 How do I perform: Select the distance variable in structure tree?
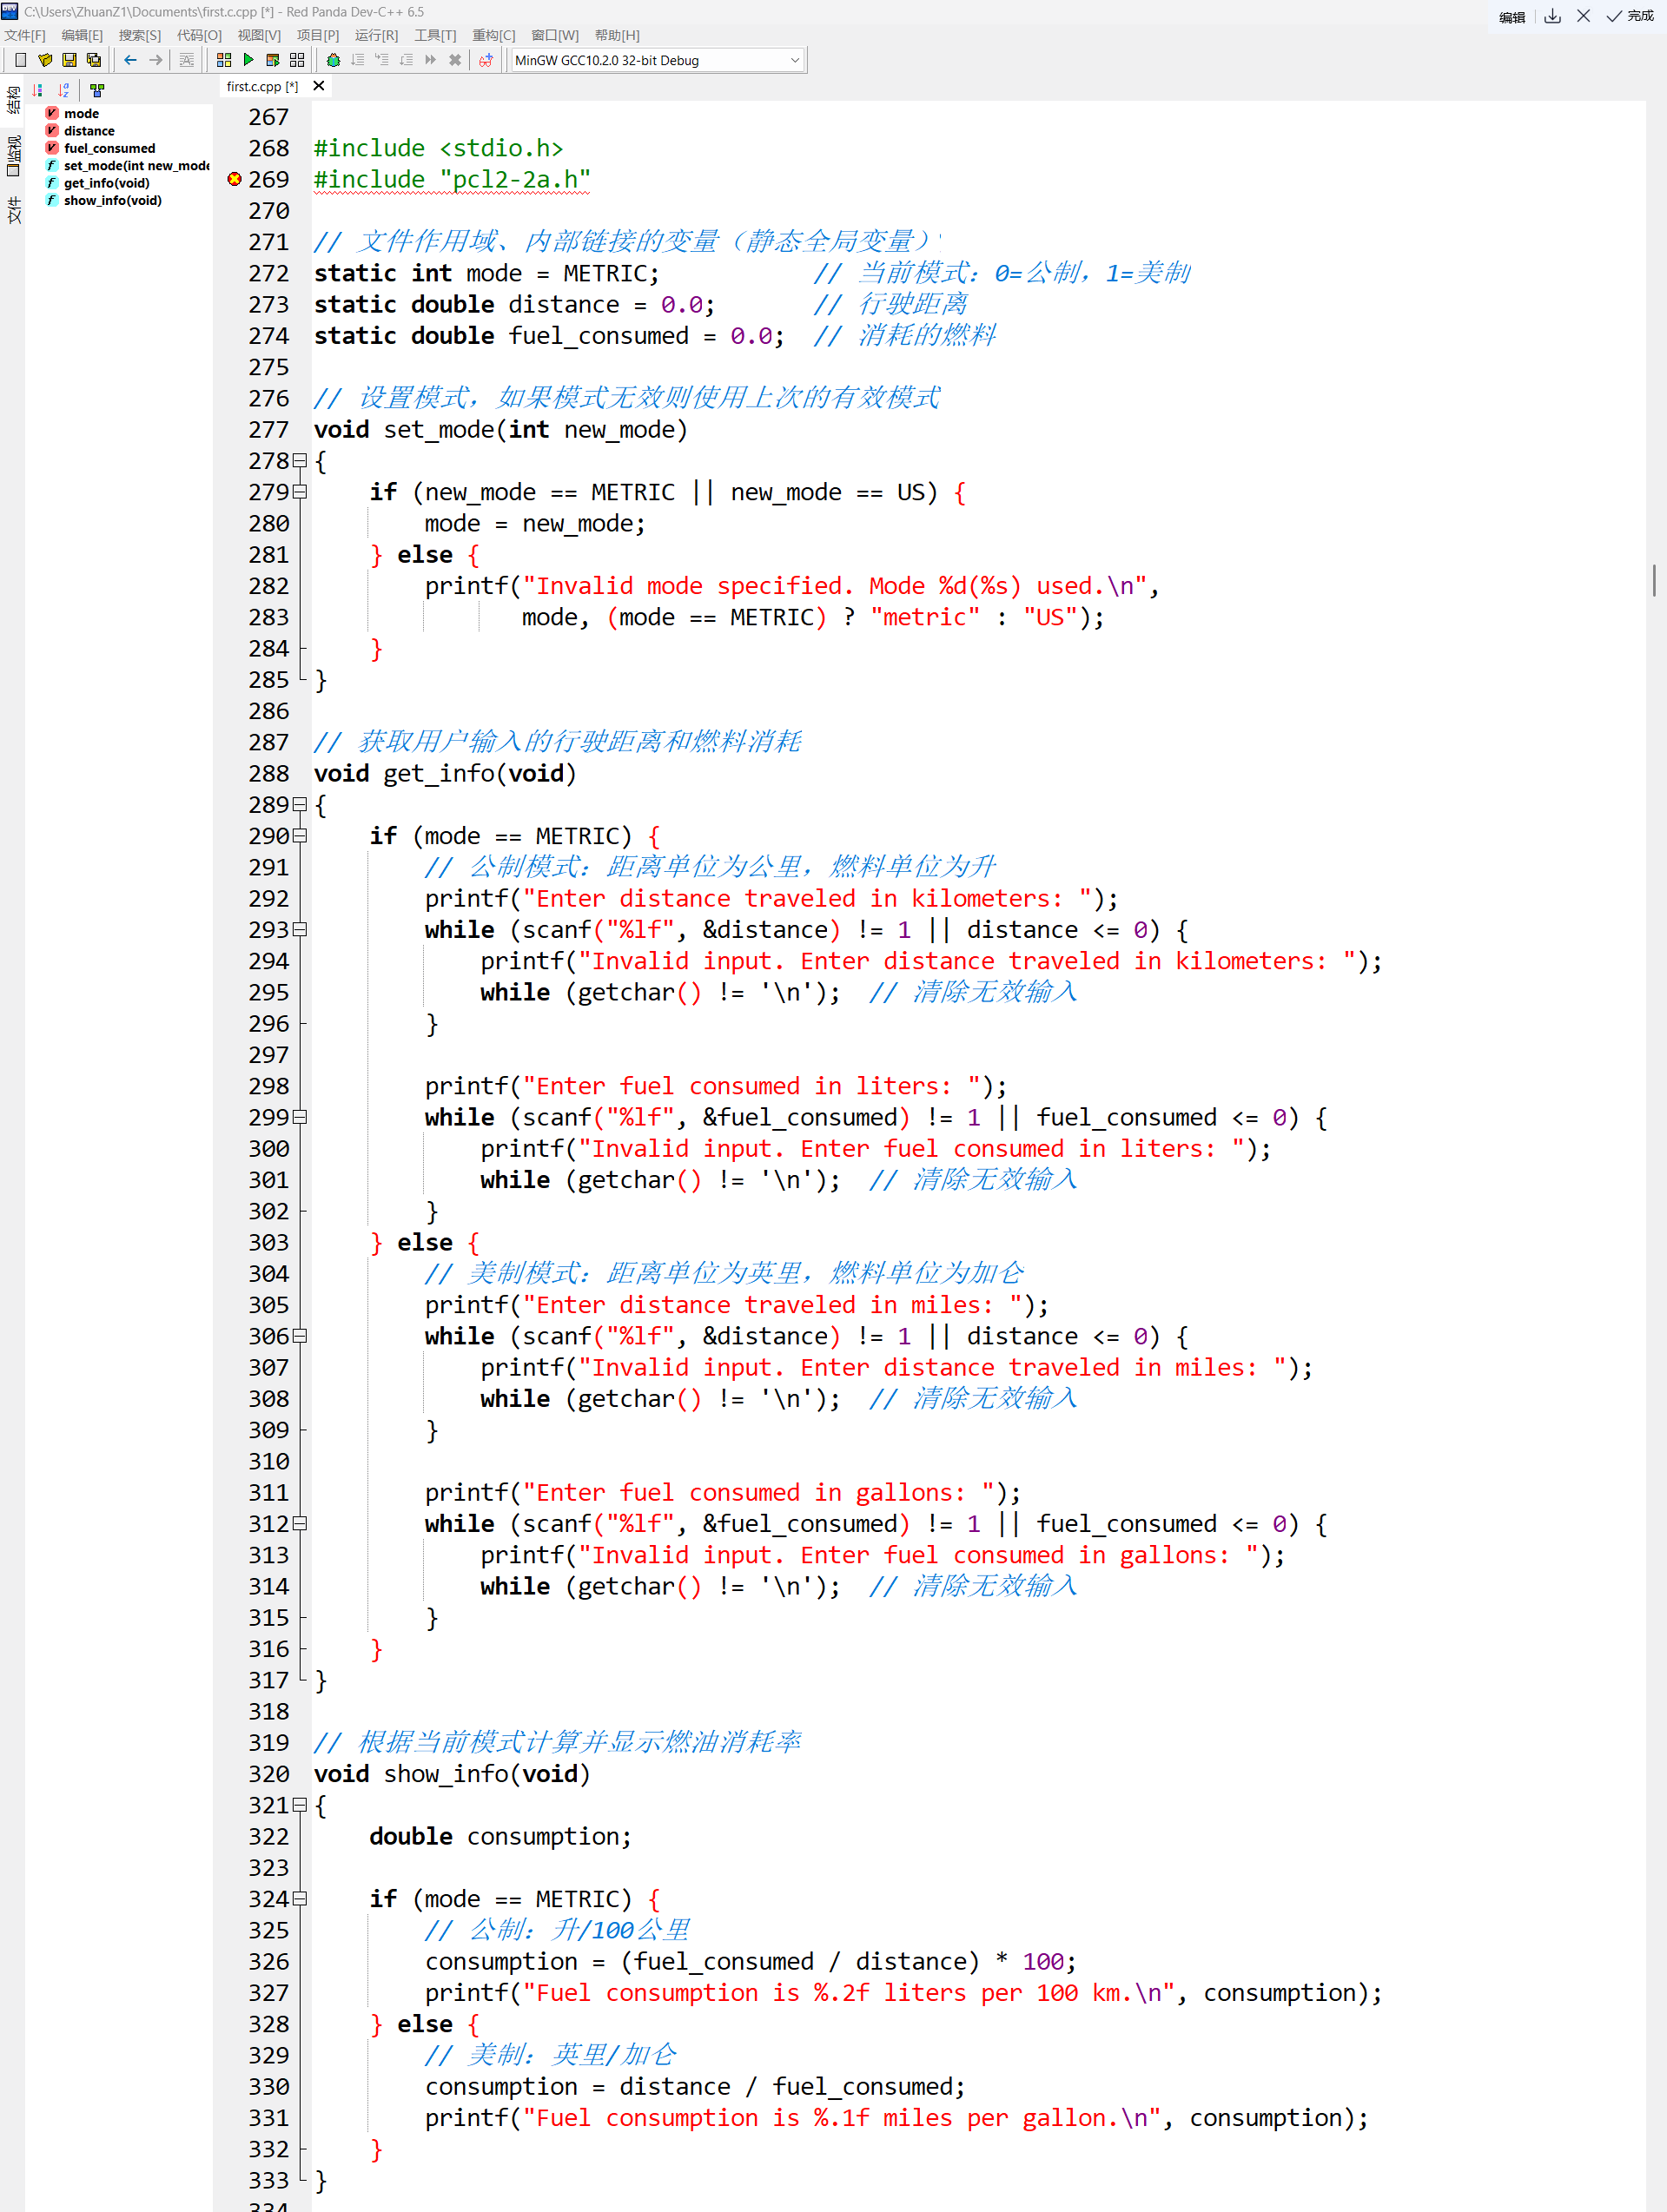tap(89, 131)
